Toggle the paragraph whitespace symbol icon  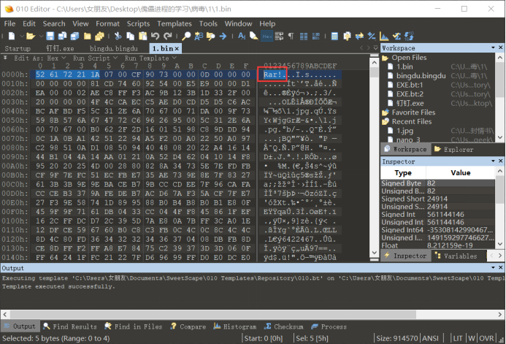click(x=291, y=36)
